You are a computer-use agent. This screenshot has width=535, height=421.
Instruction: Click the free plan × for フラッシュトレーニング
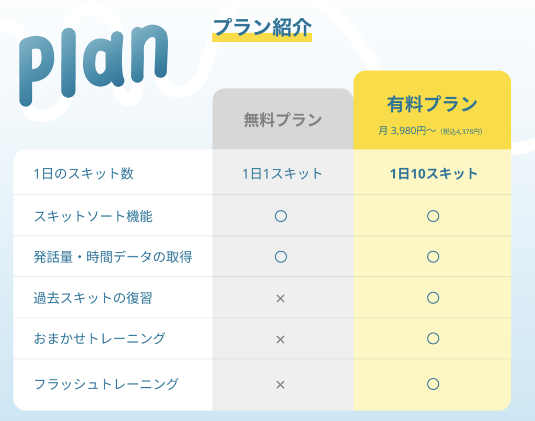281,385
